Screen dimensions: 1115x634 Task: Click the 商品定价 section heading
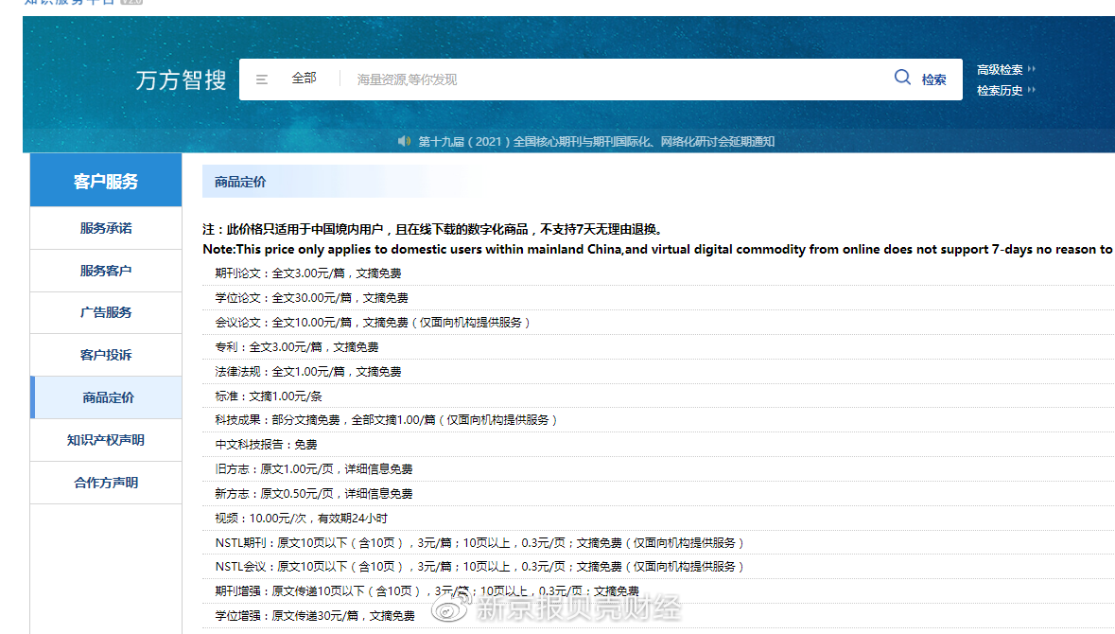click(240, 183)
